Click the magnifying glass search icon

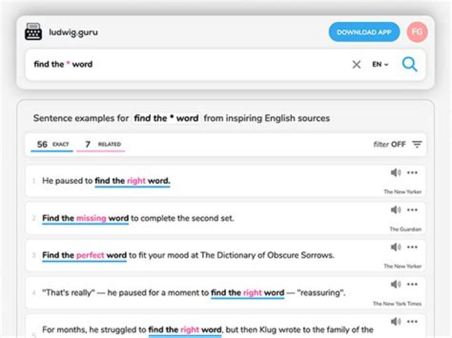pos(409,64)
